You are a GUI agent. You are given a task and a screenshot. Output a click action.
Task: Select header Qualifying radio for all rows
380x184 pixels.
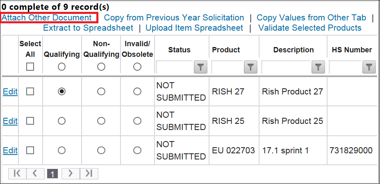point(61,67)
